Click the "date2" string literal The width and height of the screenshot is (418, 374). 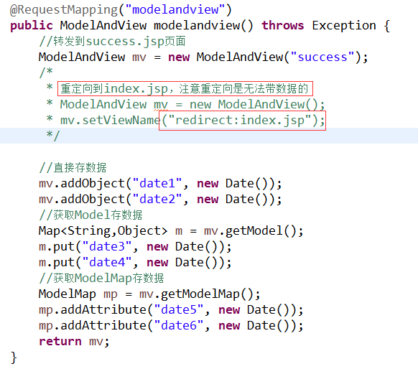tap(157, 200)
